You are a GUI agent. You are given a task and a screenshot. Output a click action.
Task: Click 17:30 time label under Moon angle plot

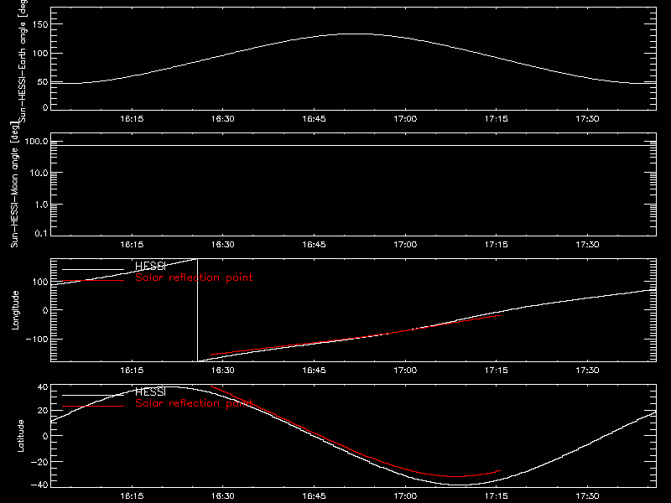click(x=587, y=245)
